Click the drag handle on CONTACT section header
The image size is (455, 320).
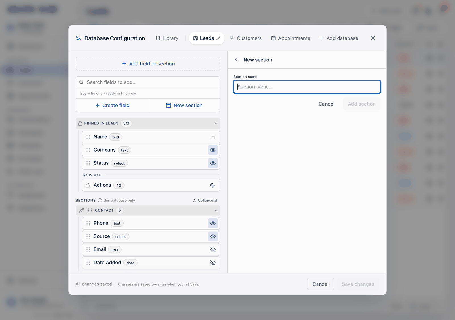90,210
